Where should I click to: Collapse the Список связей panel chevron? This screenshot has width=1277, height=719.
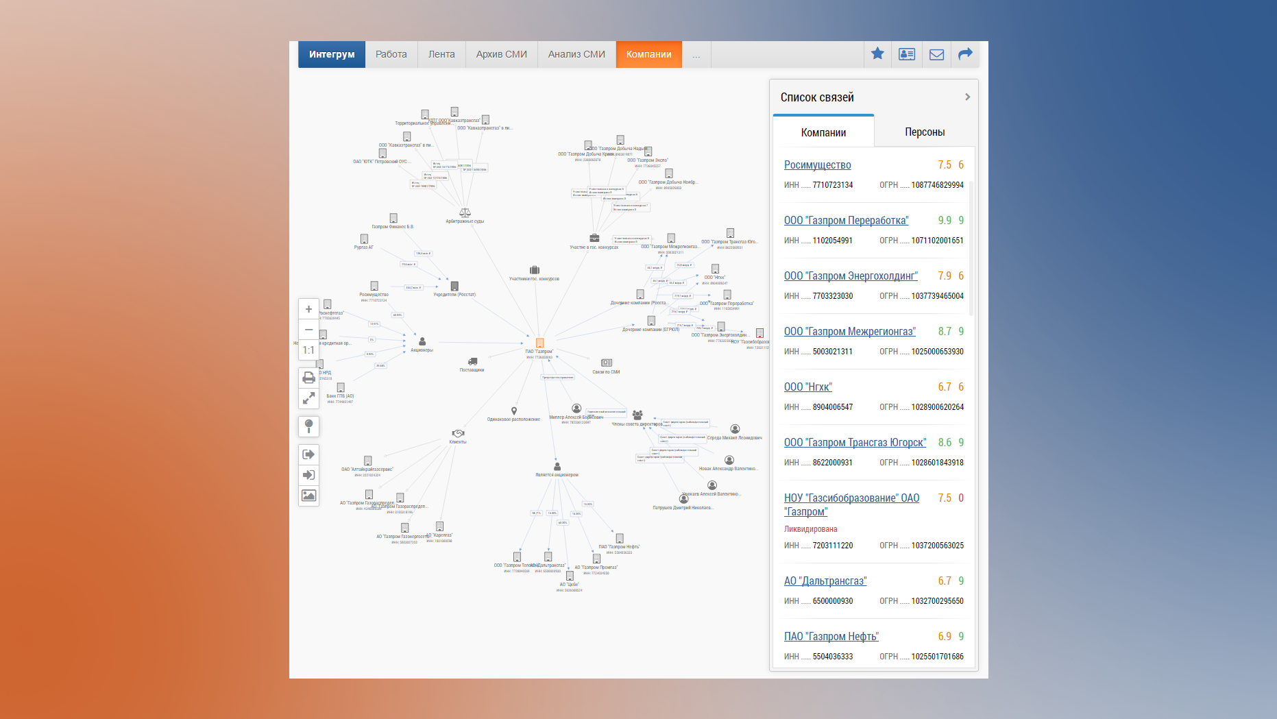click(x=967, y=97)
